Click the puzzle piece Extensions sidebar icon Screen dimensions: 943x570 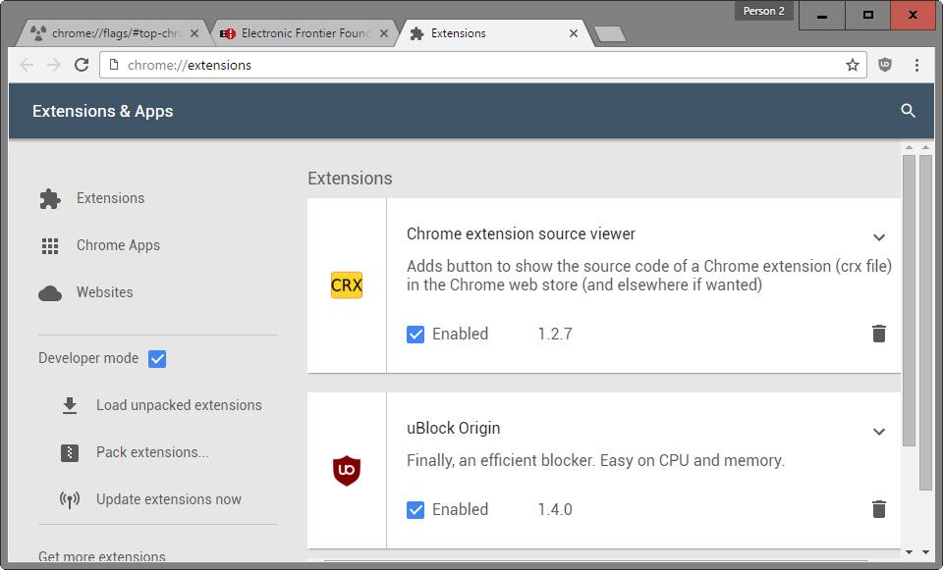50,198
